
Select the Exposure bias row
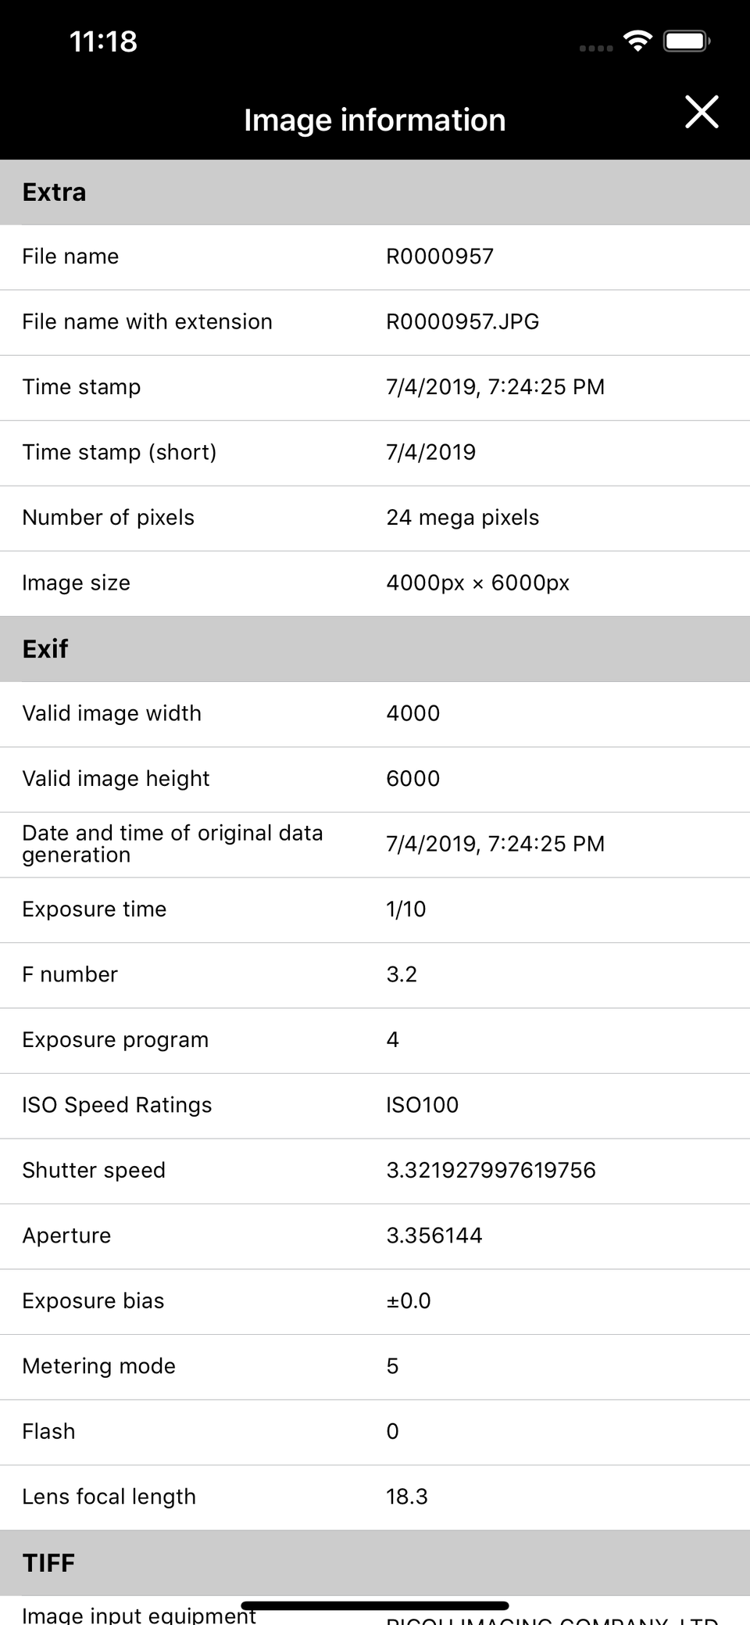375,1300
